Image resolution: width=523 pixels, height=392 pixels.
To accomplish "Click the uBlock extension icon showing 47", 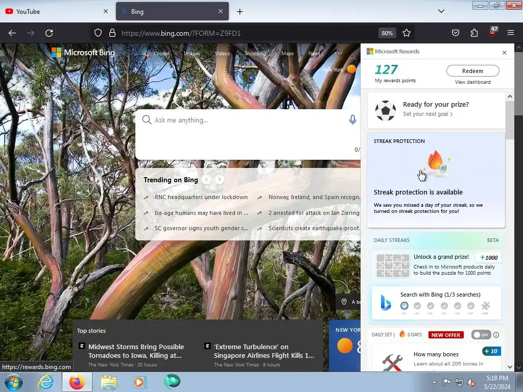I will (x=493, y=32).
